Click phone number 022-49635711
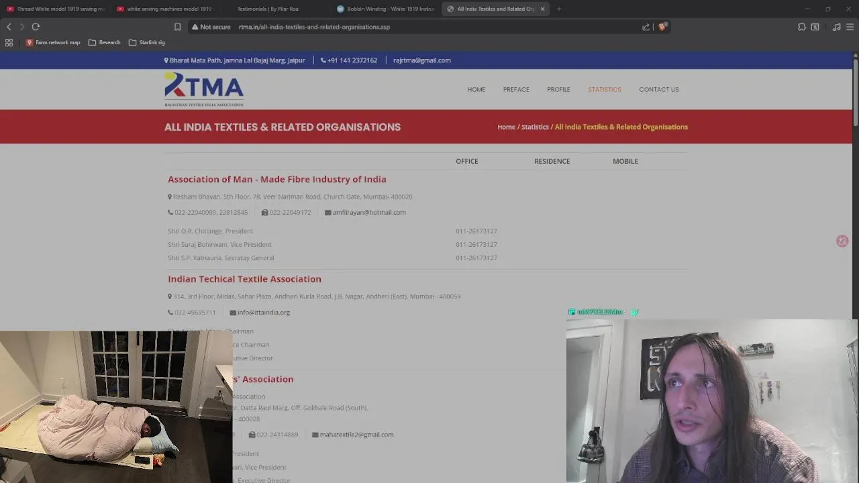This screenshot has width=859, height=483. tap(195, 312)
